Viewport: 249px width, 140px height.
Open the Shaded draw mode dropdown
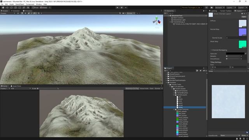[x=8, y=13]
